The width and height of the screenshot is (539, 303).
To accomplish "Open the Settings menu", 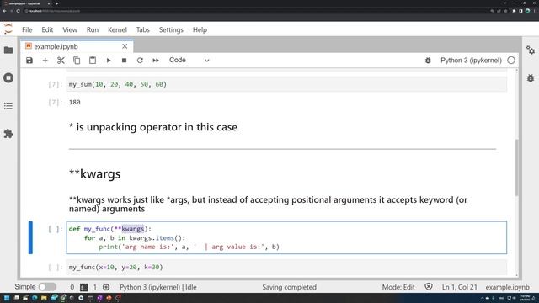I will pos(171,30).
